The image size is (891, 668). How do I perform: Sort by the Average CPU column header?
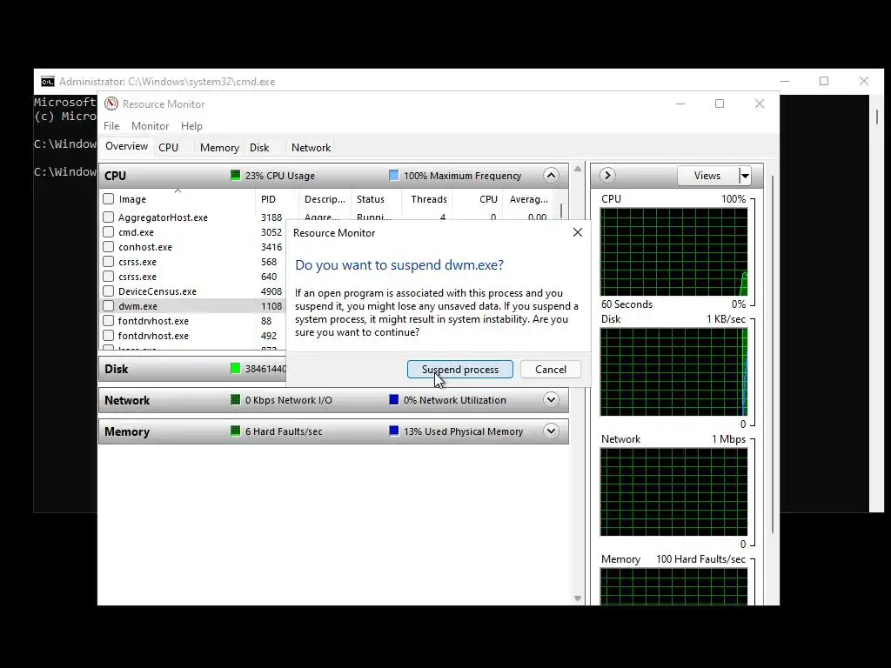[529, 199]
